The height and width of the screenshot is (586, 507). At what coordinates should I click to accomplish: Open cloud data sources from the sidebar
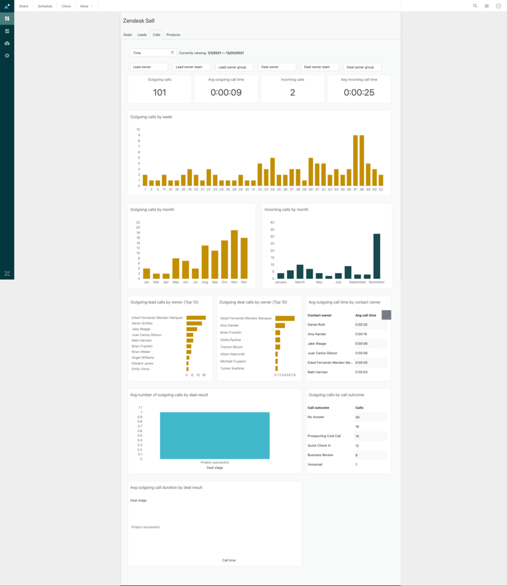tap(7, 42)
